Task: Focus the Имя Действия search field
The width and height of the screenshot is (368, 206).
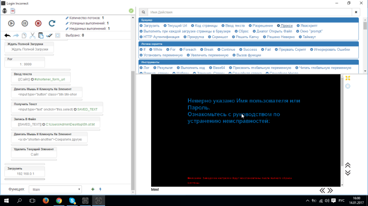Action: (250, 12)
